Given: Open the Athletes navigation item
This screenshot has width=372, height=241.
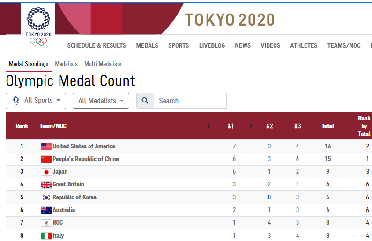Looking at the screenshot, I should click(x=304, y=45).
